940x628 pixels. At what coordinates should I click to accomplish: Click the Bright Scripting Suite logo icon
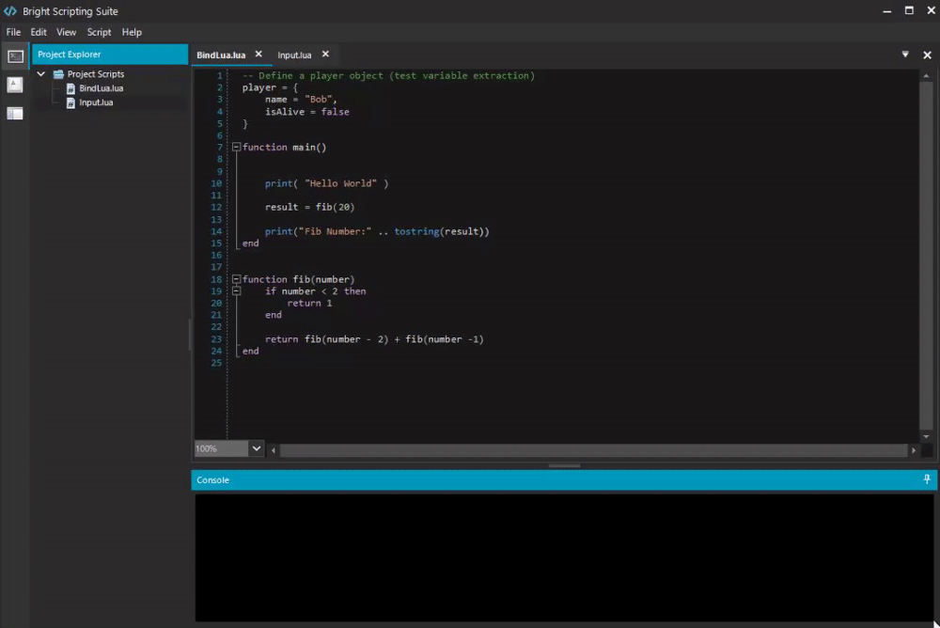[10, 11]
